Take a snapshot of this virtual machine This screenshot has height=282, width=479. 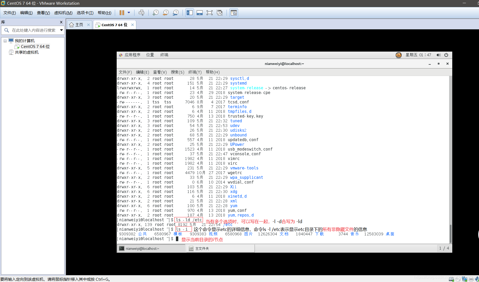[x=156, y=13]
